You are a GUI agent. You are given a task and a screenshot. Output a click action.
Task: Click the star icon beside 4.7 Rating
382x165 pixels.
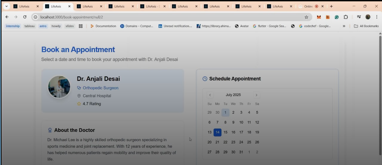[79, 104]
